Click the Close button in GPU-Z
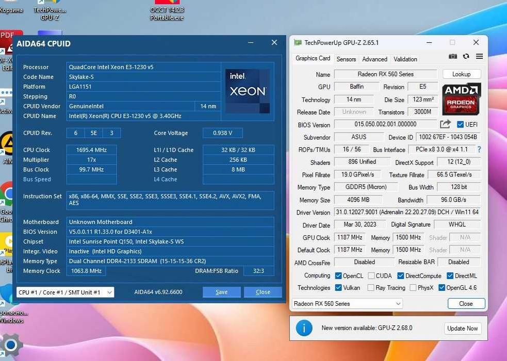The width and height of the screenshot is (507, 361). [466, 303]
